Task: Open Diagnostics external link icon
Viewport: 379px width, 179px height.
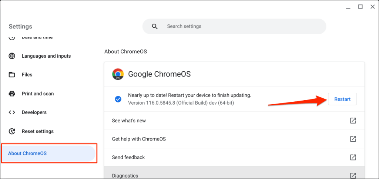Action: tap(353, 175)
